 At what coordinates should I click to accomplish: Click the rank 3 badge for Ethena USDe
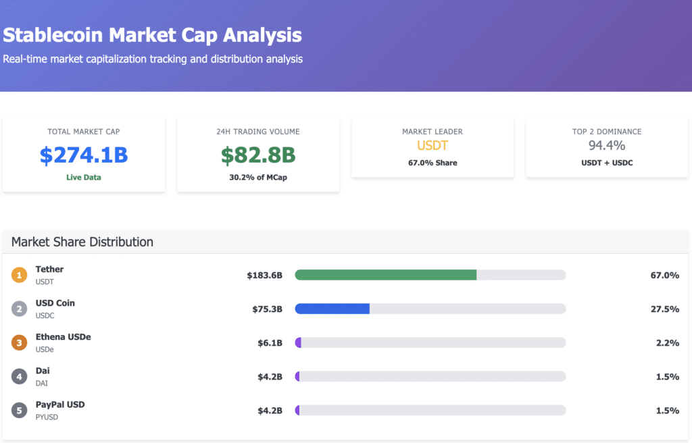tap(19, 342)
